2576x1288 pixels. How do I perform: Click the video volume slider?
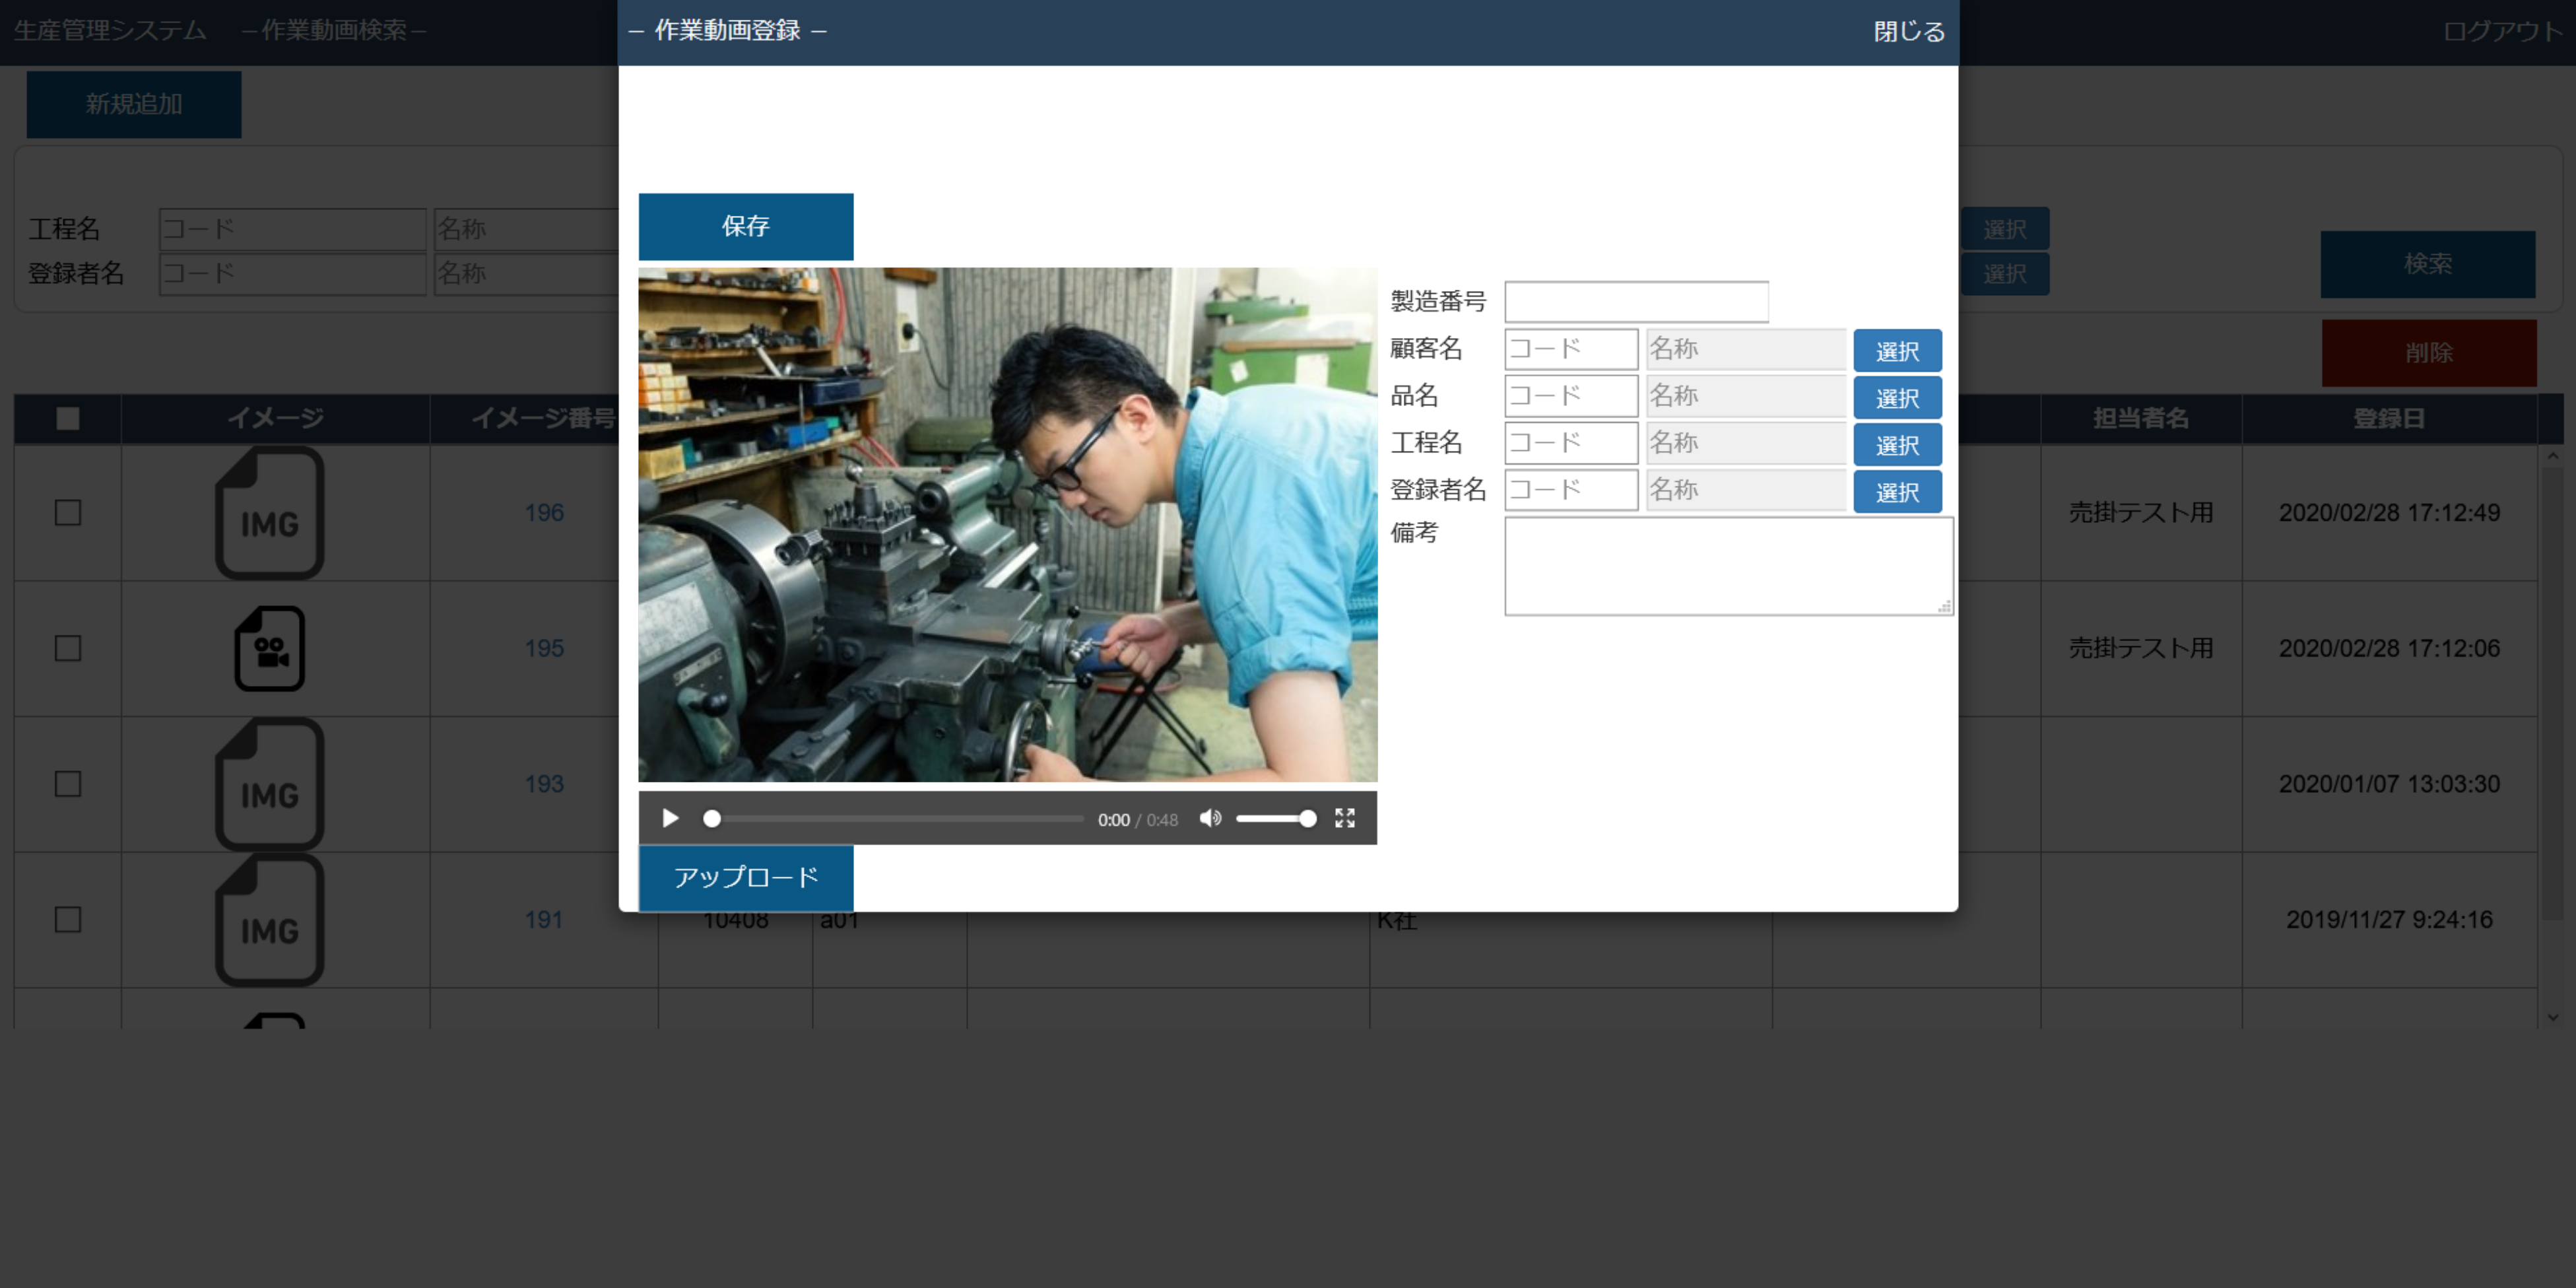(x=1274, y=819)
